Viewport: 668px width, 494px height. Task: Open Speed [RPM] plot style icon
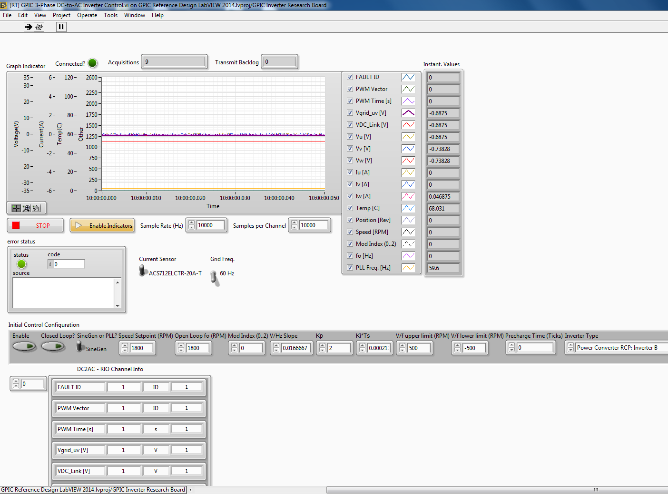[408, 232]
